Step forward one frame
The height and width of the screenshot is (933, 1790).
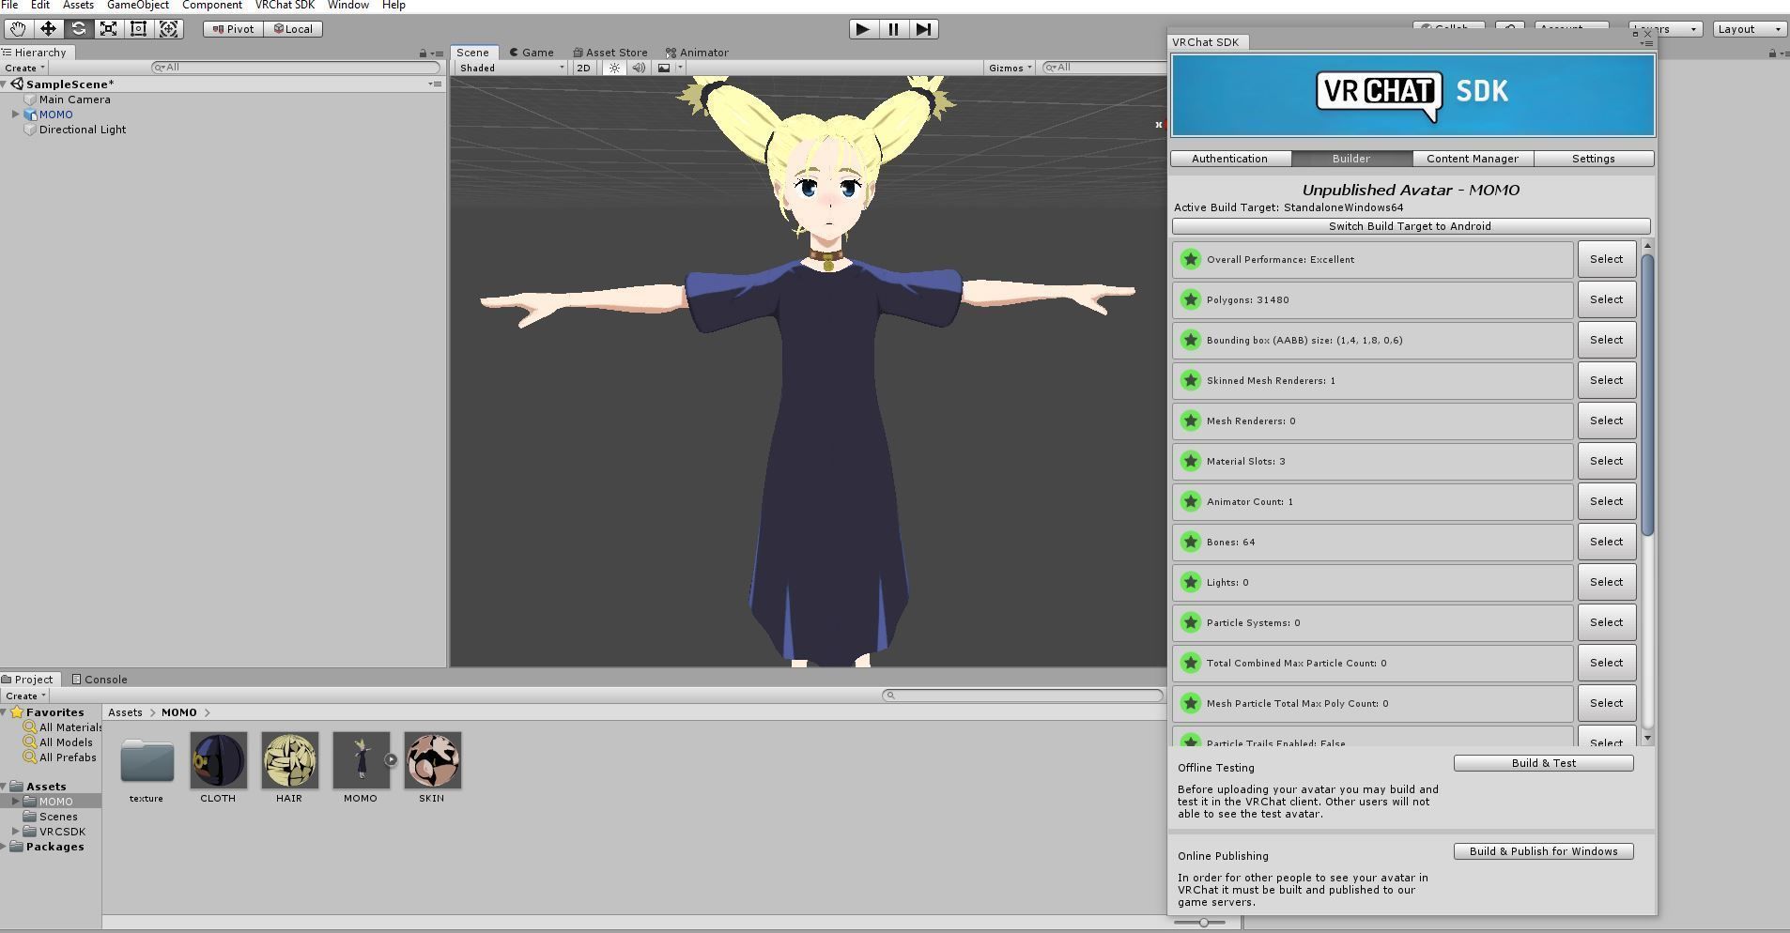924,29
